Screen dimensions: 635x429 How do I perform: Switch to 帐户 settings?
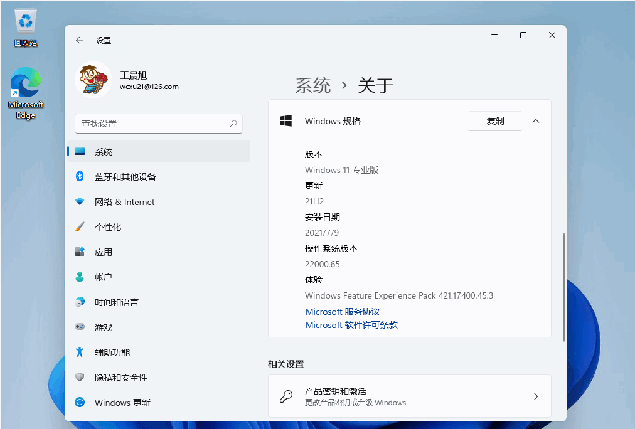(104, 277)
